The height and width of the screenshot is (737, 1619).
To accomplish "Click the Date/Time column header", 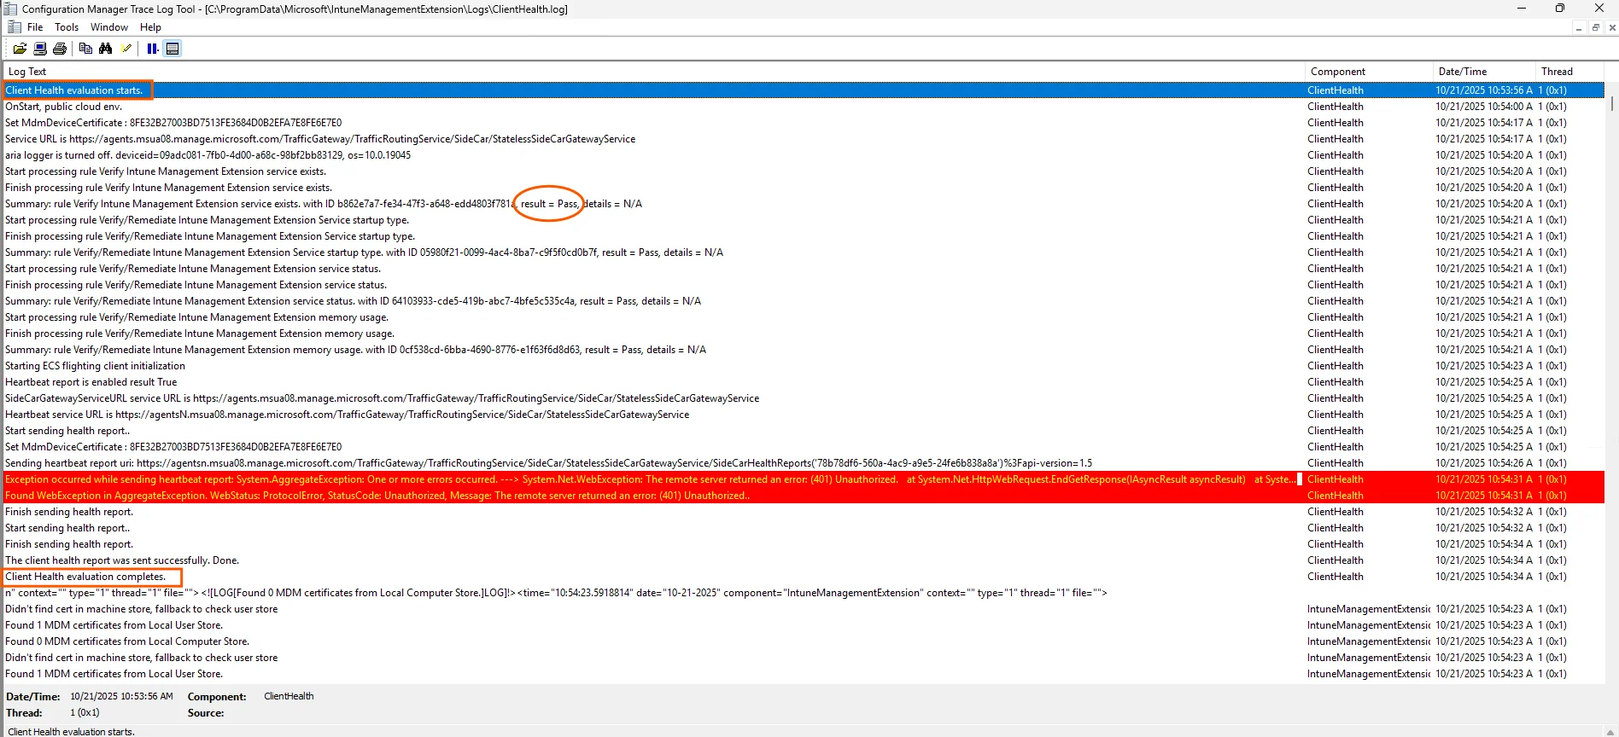I will point(1484,72).
